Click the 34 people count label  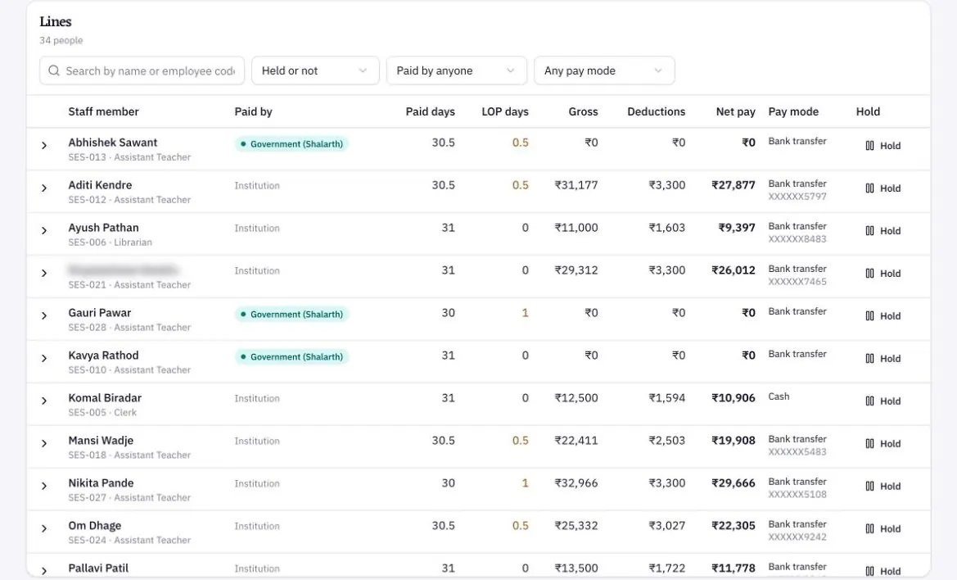61,40
